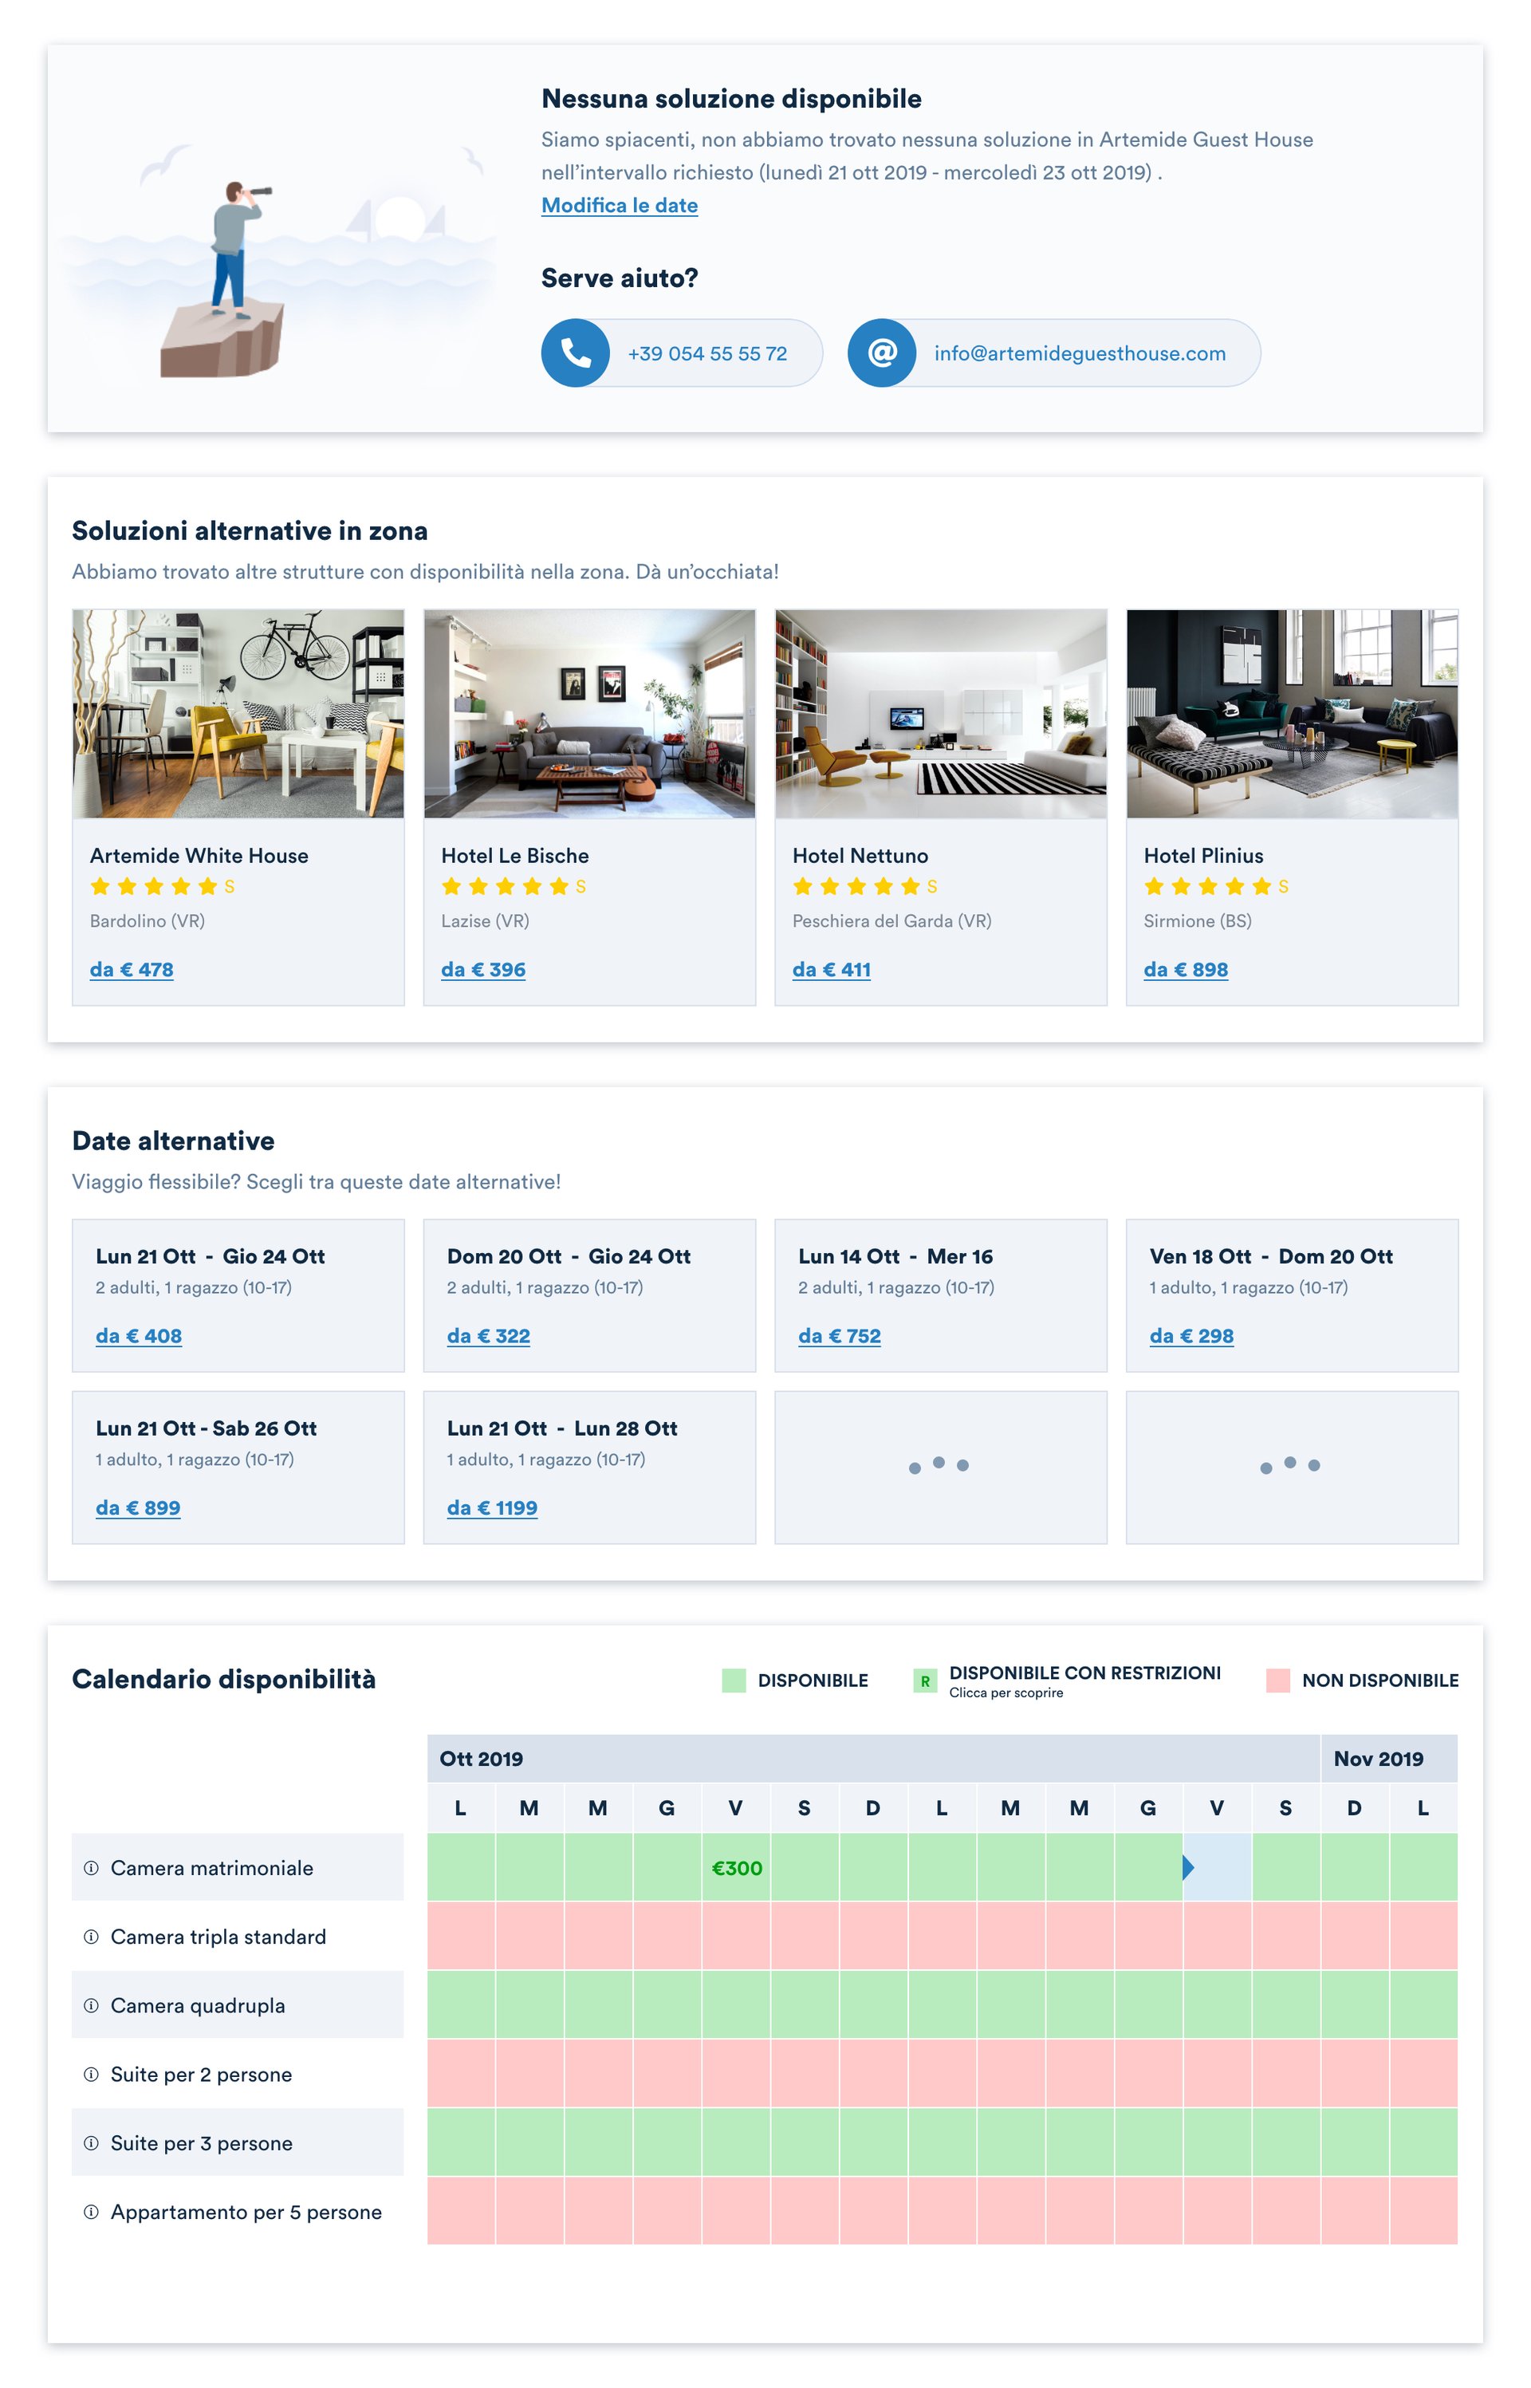Click the green R restrictions legend icon
The image size is (1531, 2388).
(924, 1681)
